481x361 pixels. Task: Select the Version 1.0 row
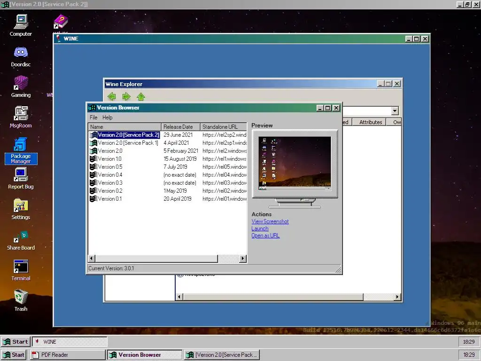[168, 159]
